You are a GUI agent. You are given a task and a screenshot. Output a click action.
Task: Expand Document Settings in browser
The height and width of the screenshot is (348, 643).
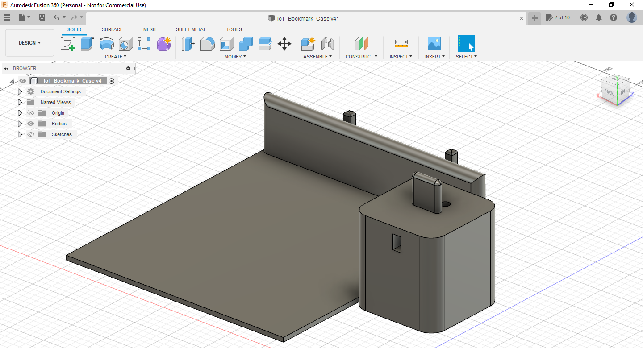tap(20, 91)
